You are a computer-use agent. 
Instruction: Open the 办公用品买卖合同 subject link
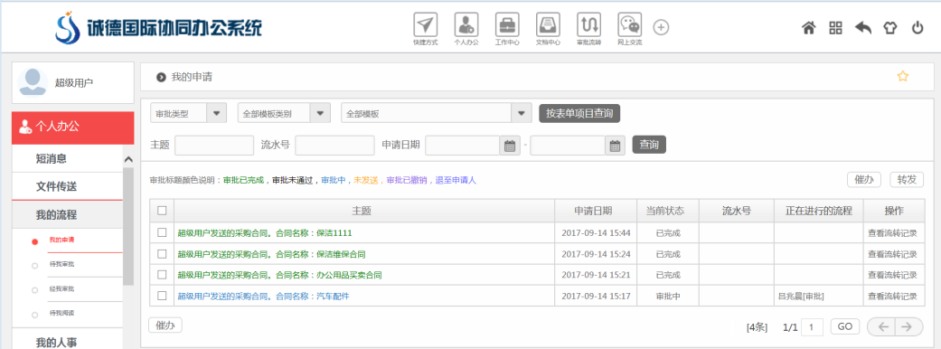point(279,275)
